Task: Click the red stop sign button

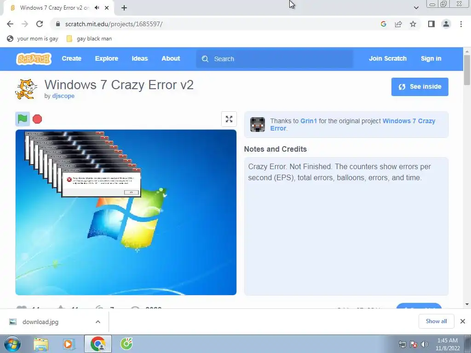Action: click(x=37, y=119)
